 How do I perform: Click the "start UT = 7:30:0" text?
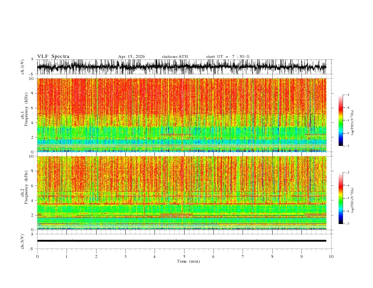pos(227,56)
